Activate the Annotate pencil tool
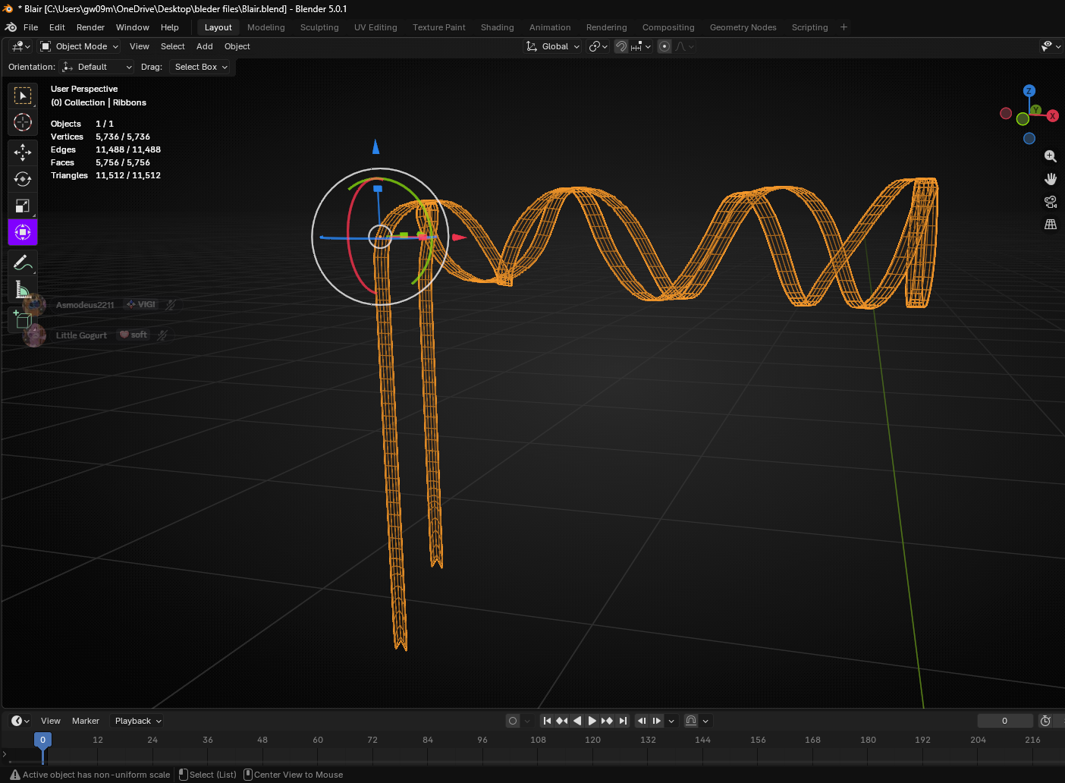The height and width of the screenshot is (783, 1065). click(x=23, y=263)
